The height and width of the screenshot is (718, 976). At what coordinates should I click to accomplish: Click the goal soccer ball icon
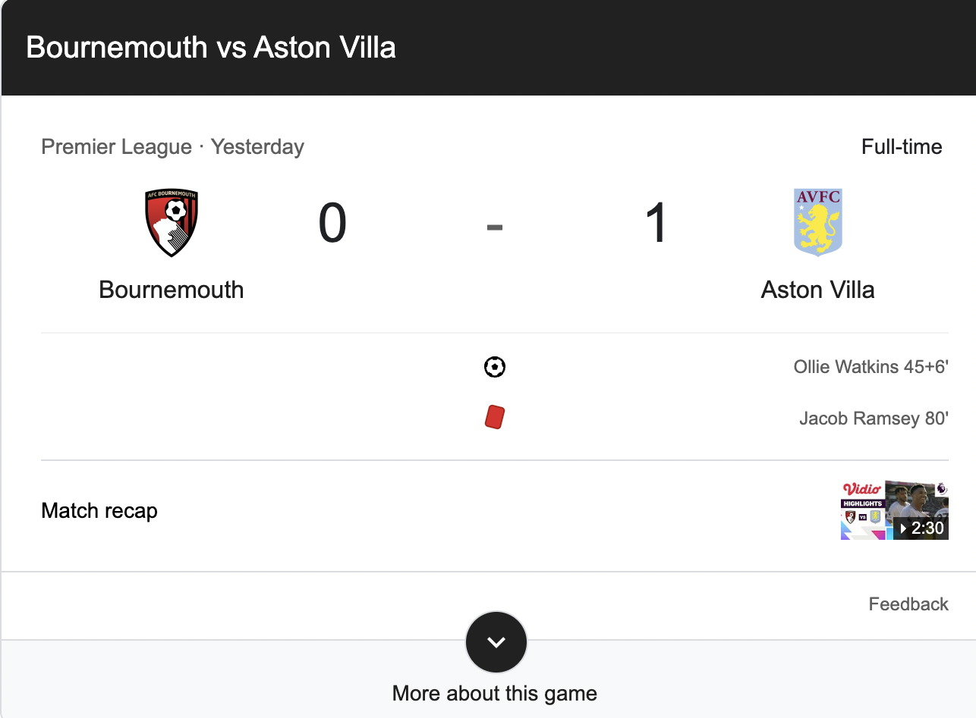click(x=495, y=368)
